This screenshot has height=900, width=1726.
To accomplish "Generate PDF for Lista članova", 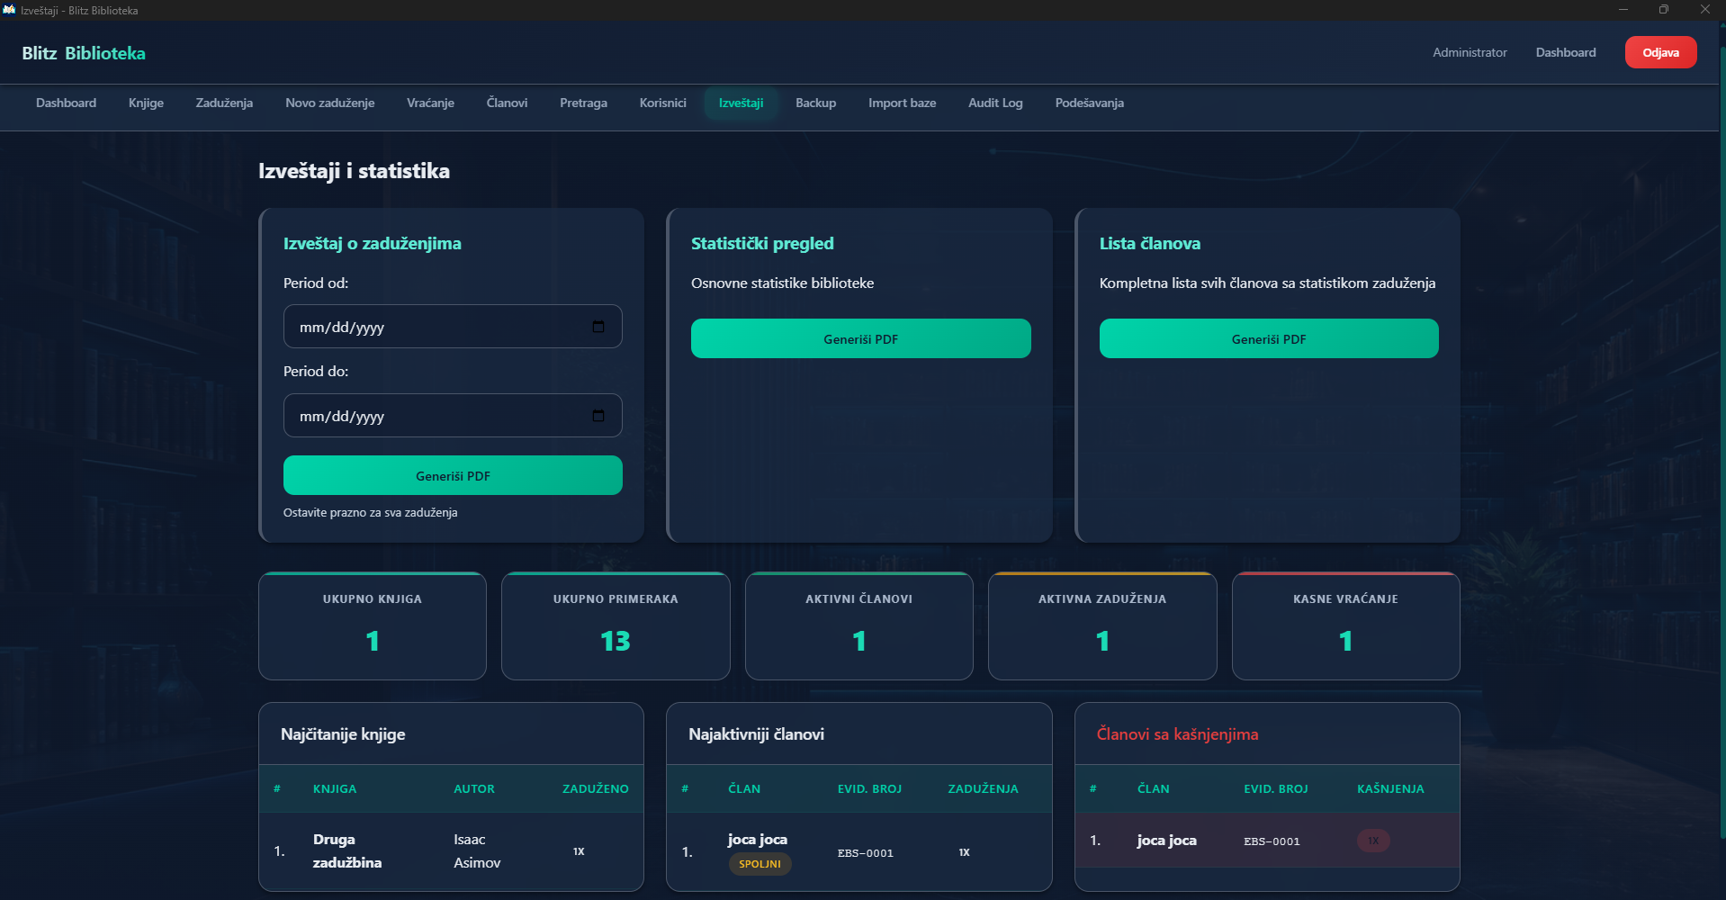I will pos(1269,338).
